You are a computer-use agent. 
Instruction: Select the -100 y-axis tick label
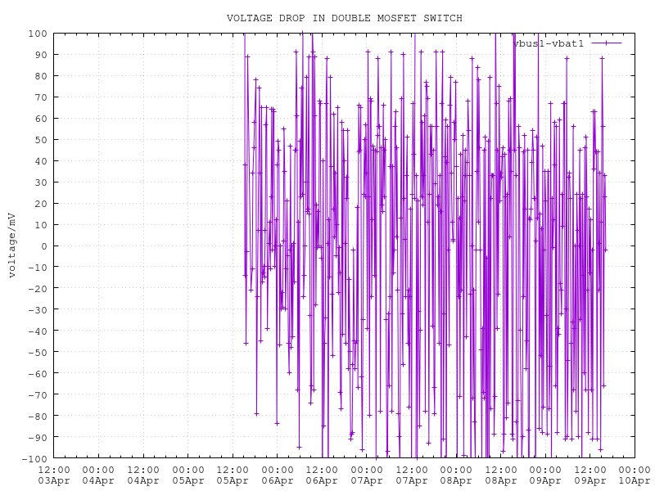click(x=34, y=458)
